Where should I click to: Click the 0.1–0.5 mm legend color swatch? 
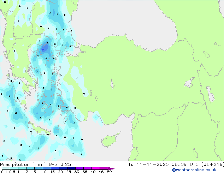tap(6, 168)
